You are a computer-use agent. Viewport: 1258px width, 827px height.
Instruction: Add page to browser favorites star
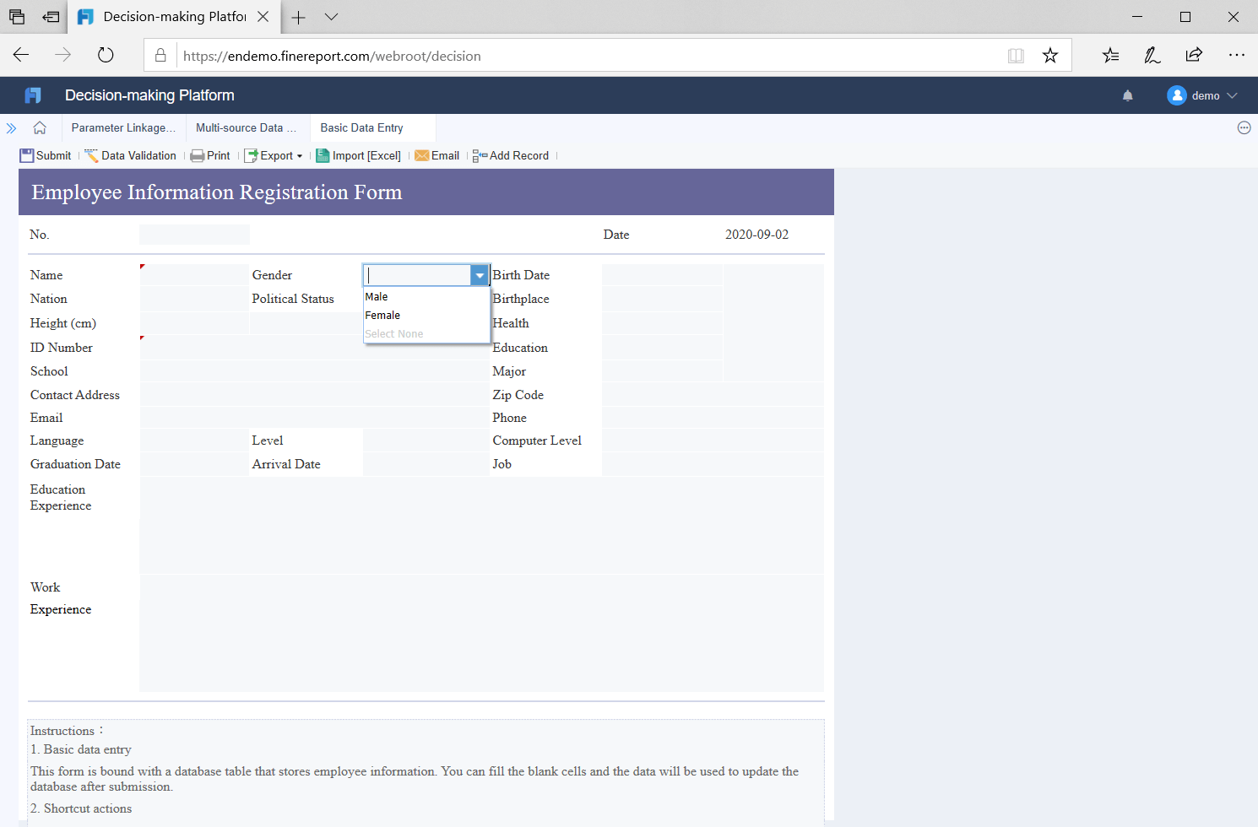1050,56
